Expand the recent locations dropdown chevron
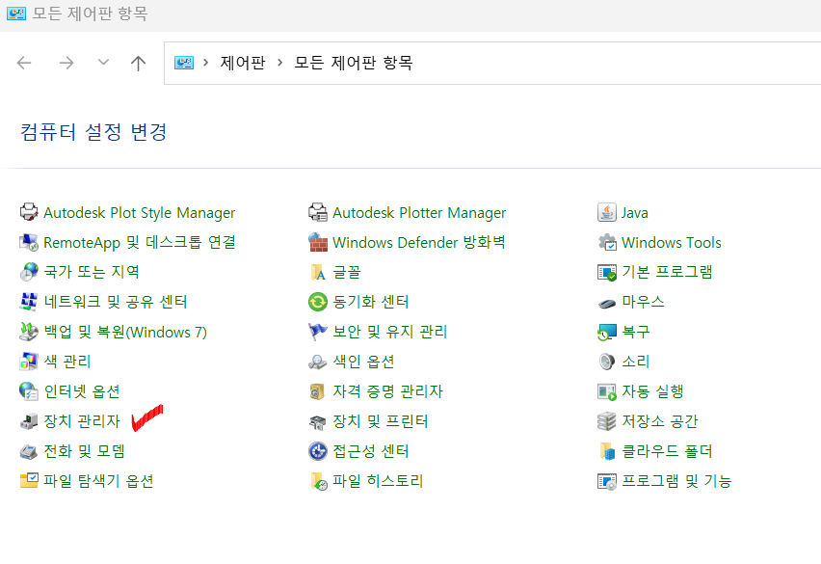Screen dimensions: 821x564 pyautogui.click(x=104, y=63)
